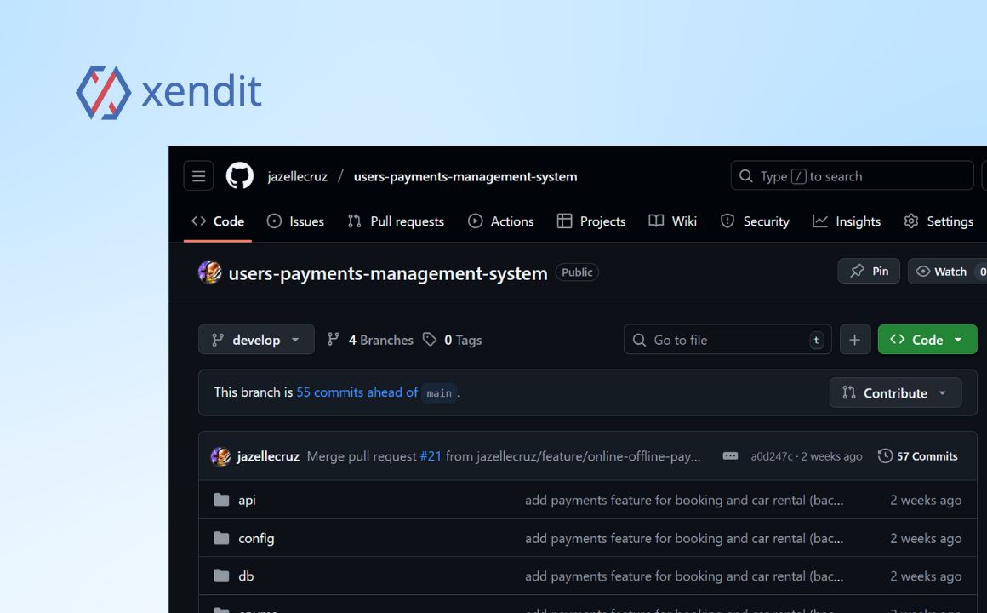
Task: Click the plus add file button
Action: (x=855, y=340)
